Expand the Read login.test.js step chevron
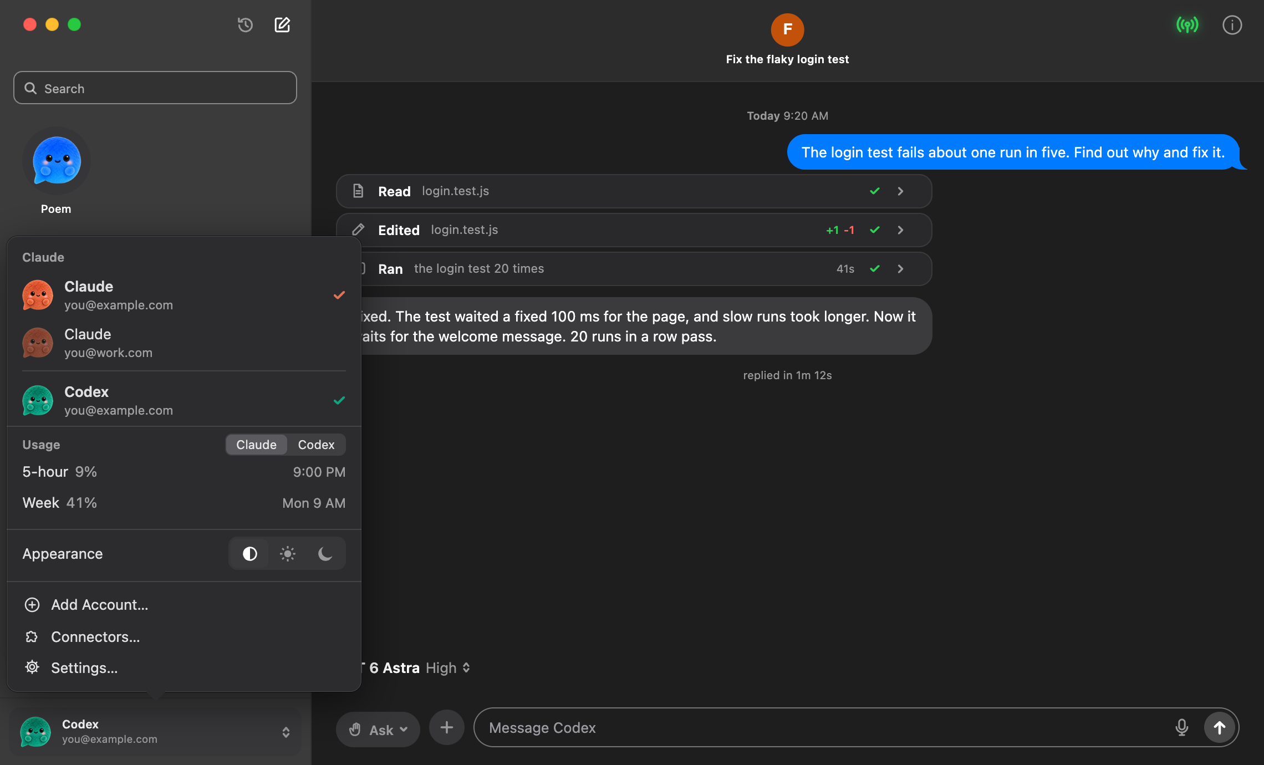This screenshot has width=1264, height=765. coord(900,191)
